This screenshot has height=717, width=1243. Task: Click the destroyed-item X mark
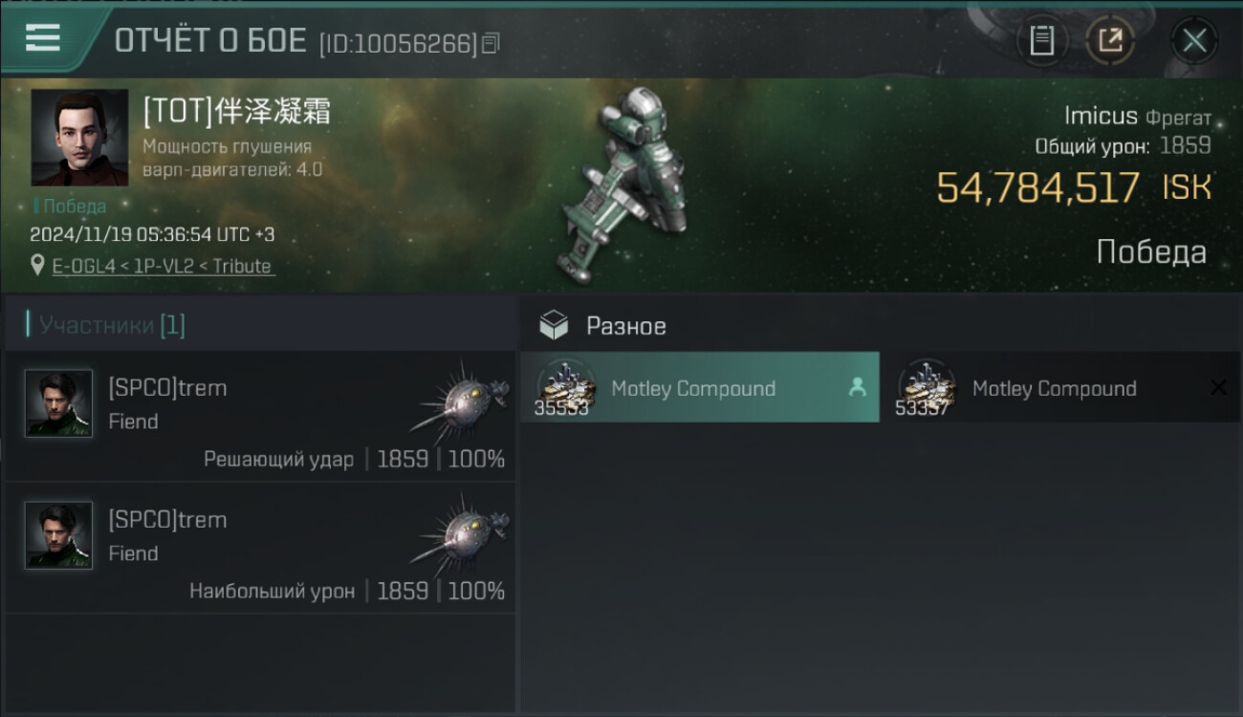(x=1218, y=387)
